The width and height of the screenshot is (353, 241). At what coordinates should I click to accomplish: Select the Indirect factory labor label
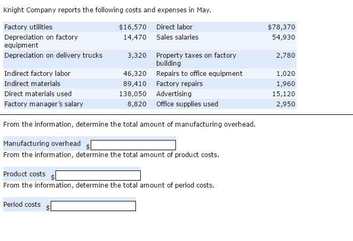[37, 74]
